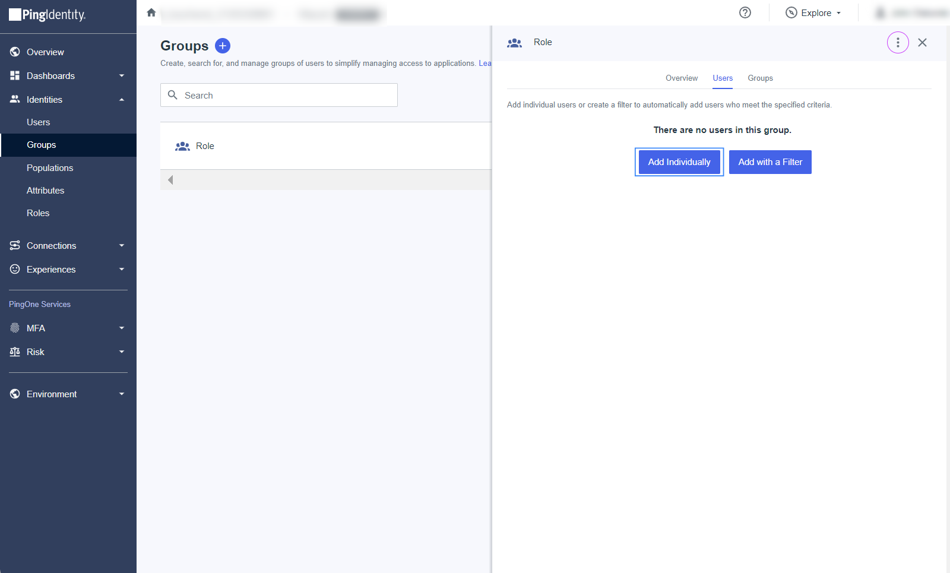
Task: Click the MFA fingerprint icon
Action: [15, 328]
